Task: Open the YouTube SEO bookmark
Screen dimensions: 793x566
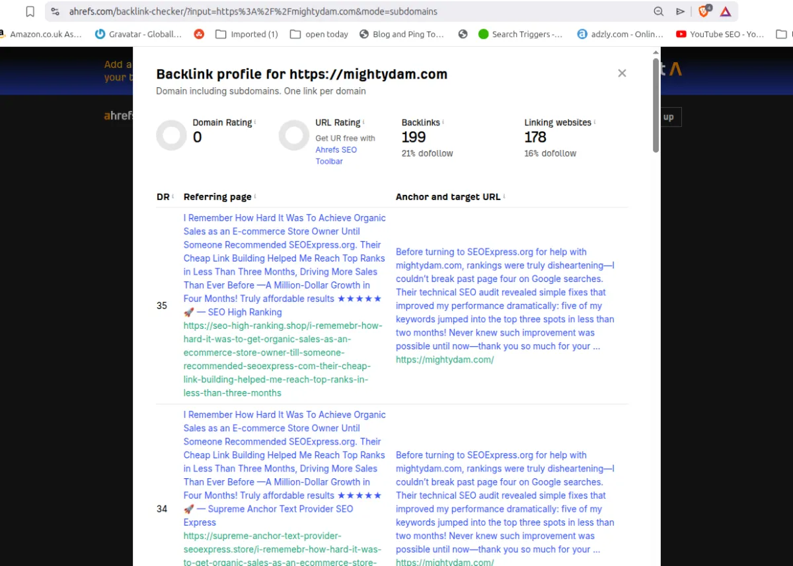Action: click(x=720, y=34)
